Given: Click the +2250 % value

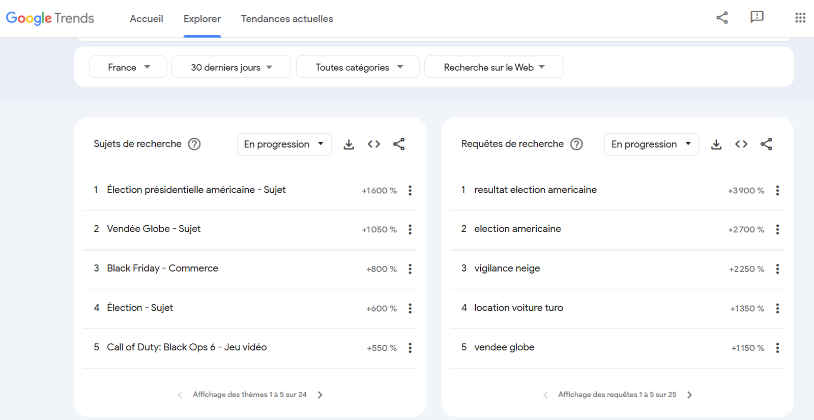Looking at the screenshot, I should pos(746,269).
